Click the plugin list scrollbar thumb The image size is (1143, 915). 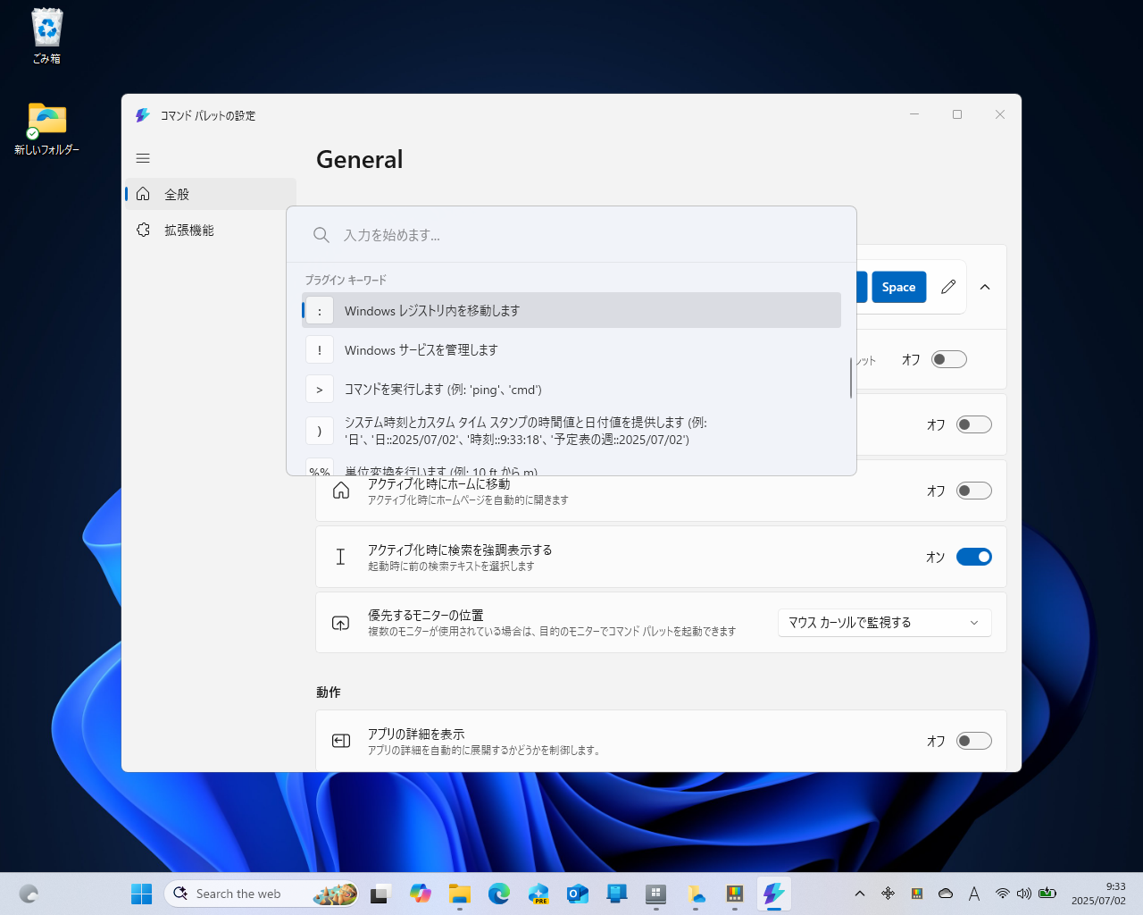pyautogui.click(x=850, y=378)
